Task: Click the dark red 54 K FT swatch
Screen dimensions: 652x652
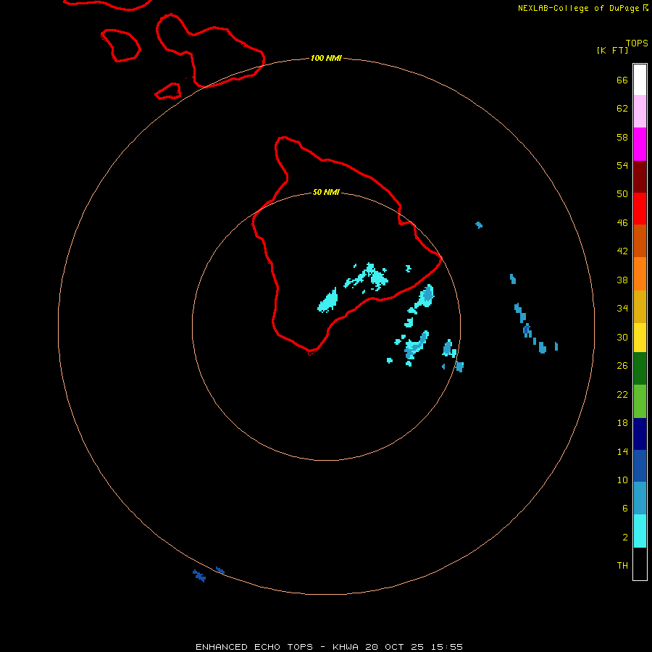Action: click(x=640, y=177)
